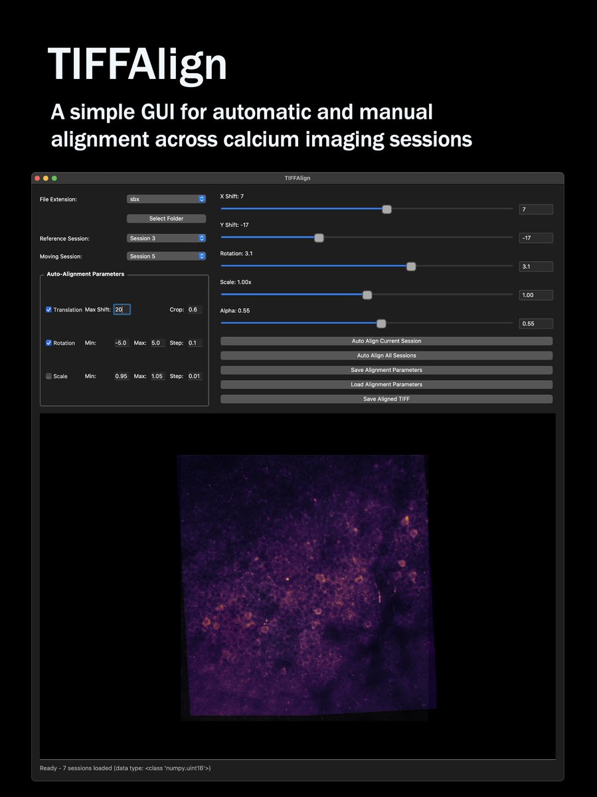Click the Reference Session label
Screen dimensions: 597x797
pos(64,238)
